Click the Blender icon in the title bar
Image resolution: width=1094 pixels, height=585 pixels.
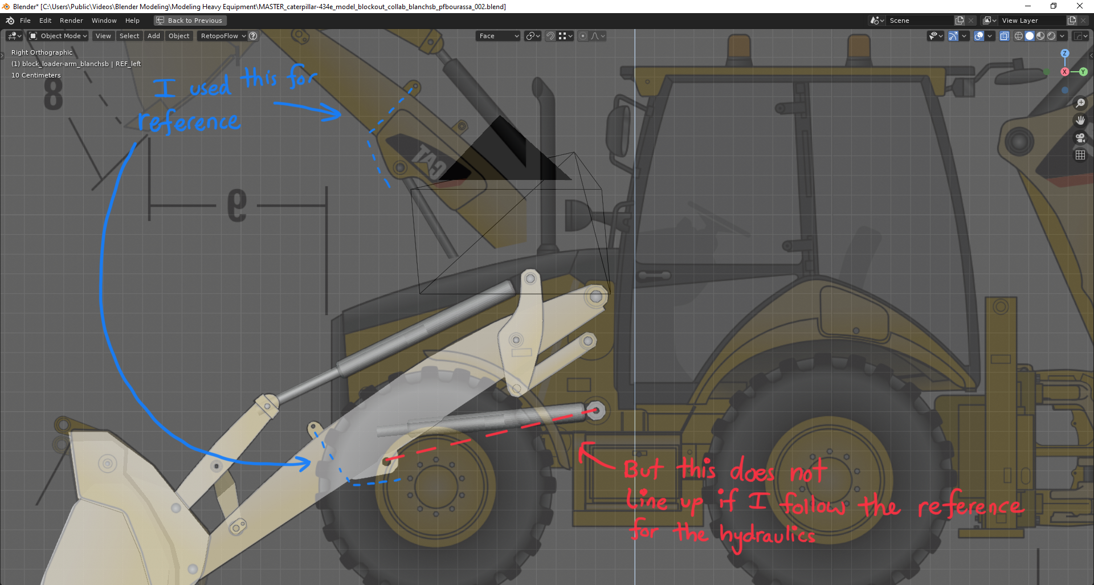[x=6, y=6]
